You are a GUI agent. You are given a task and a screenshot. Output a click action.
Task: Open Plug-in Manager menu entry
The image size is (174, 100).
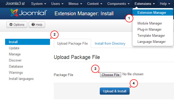tap(150, 29)
